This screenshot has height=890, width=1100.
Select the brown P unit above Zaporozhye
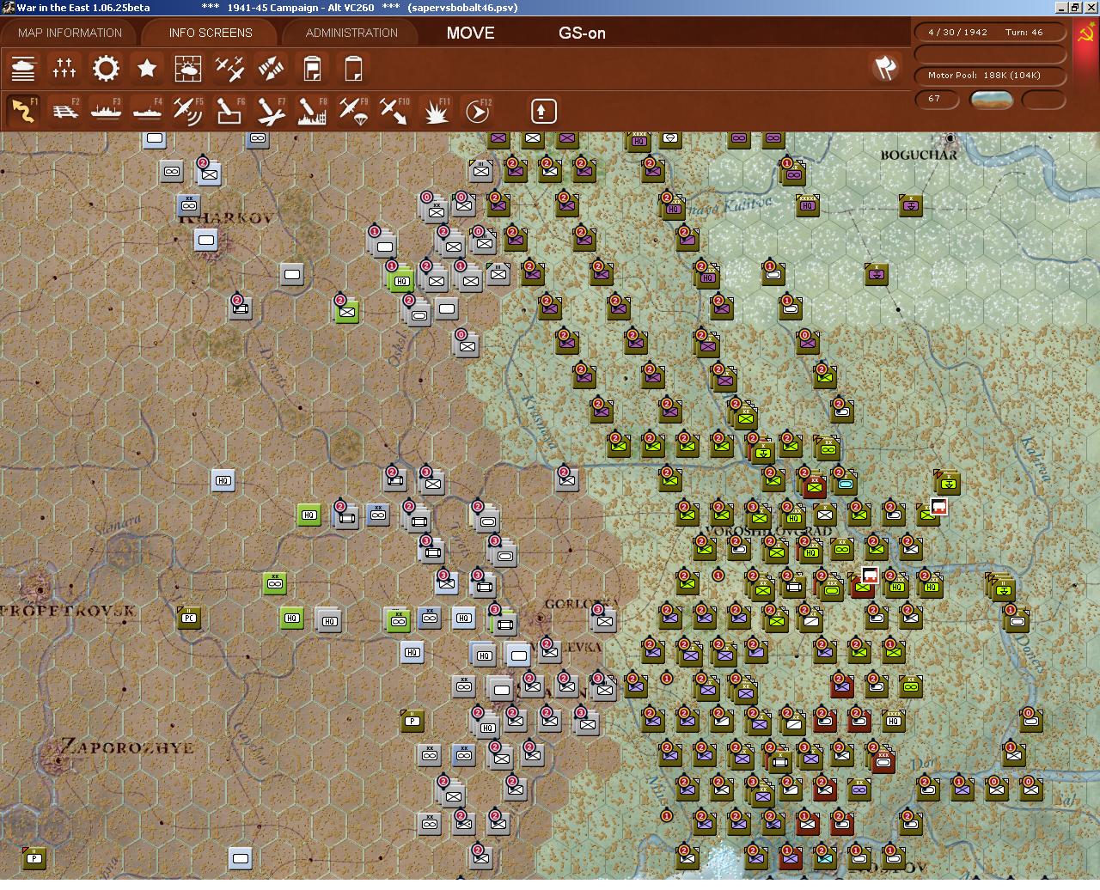tap(412, 720)
